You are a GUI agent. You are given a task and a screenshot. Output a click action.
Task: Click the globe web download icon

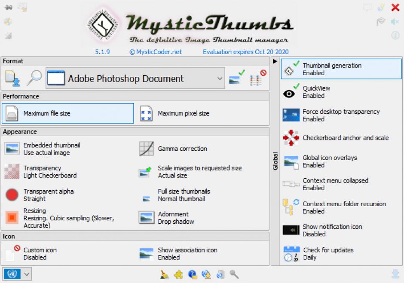206,274
